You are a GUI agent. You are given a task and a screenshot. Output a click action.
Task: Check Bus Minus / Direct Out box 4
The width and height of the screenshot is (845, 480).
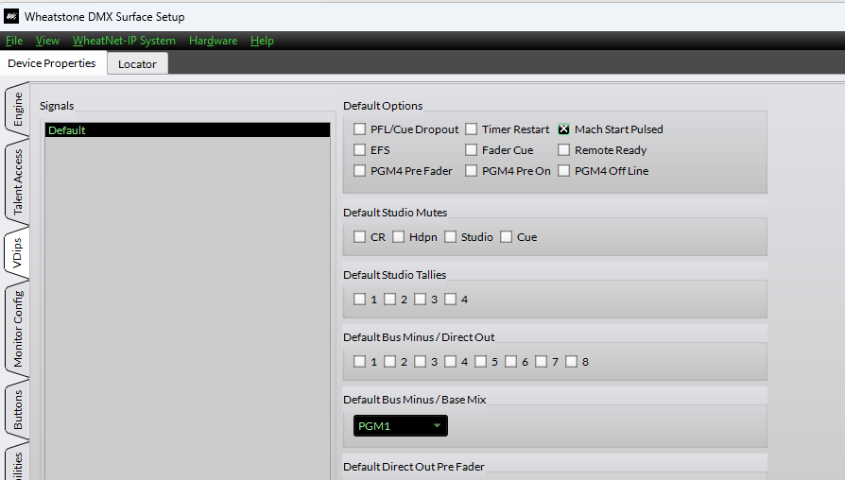click(x=450, y=362)
